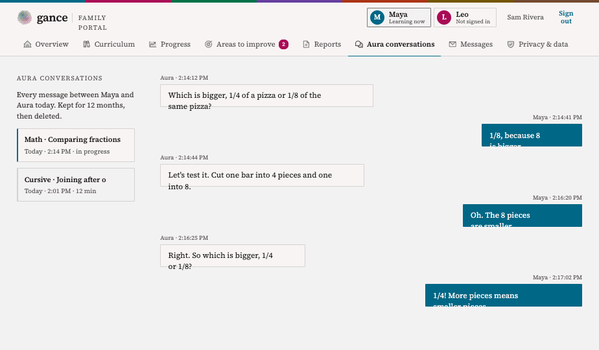Click Maya's M avatar circle
Screen dimensions: 599x350
point(377,17)
